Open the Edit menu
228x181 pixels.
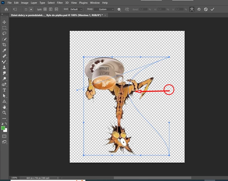coord(16,3)
